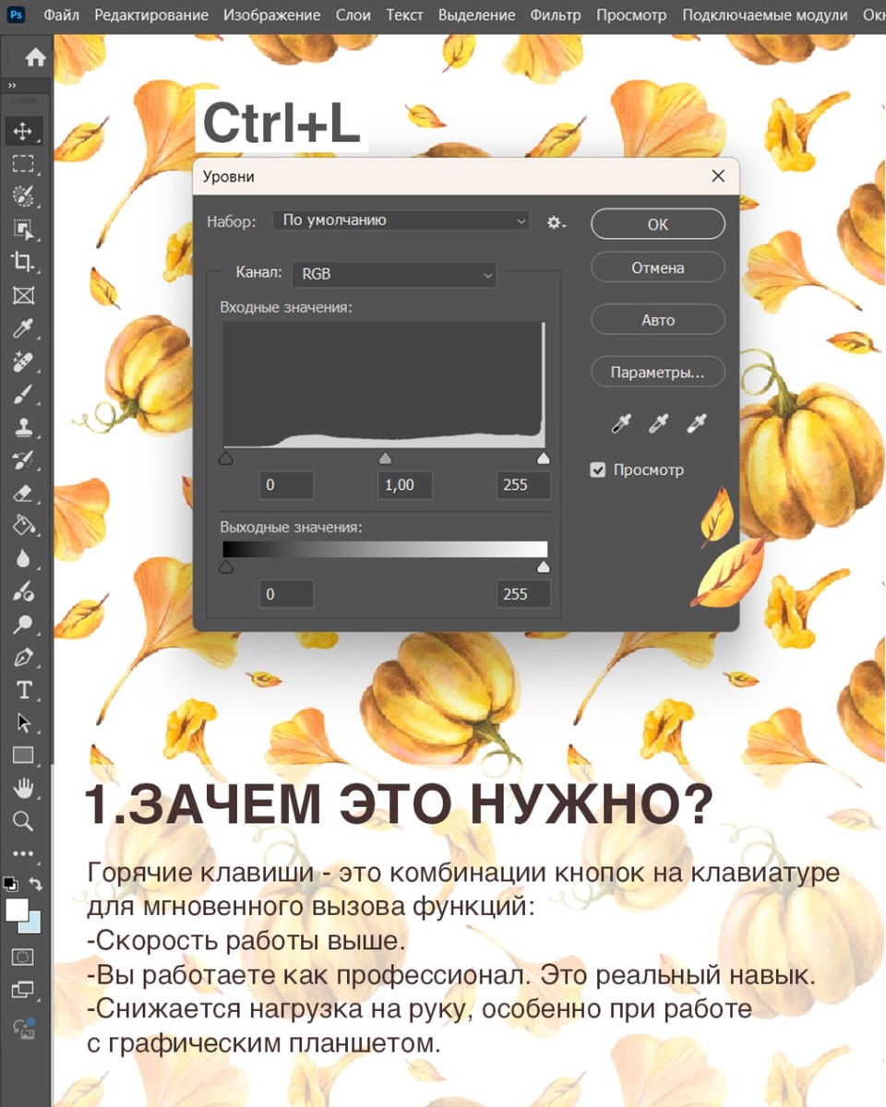Screen dimensions: 886x1107
Task: Open the Фильтр menu
Action: (556, 15)
